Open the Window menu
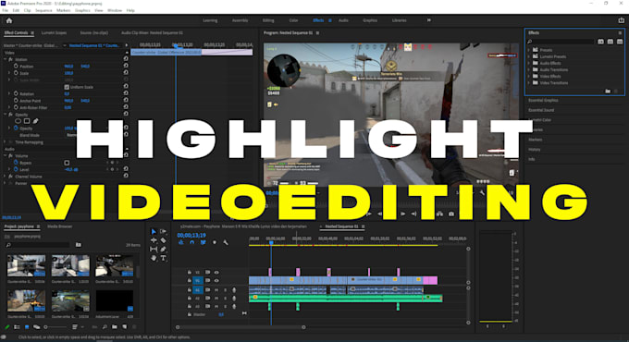The height and width of the screenshot is (342, 629). pyautogui.click(x=115, y=10)
